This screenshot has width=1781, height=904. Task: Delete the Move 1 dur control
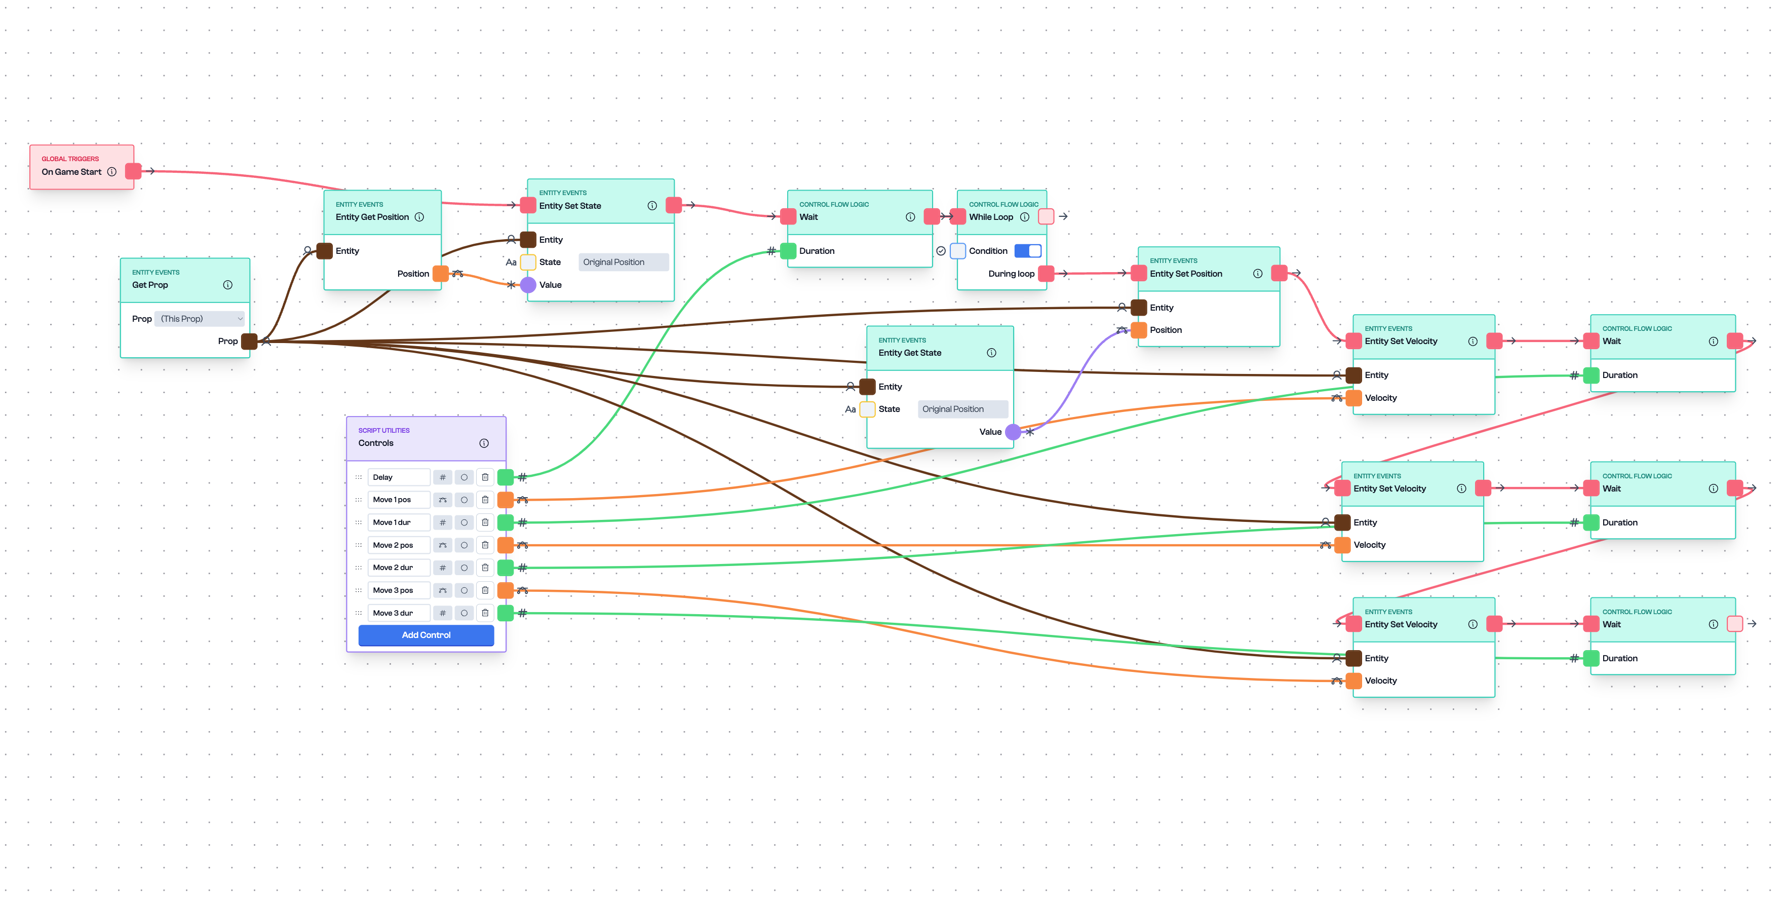pyautogui.click(x=485, y=523)
